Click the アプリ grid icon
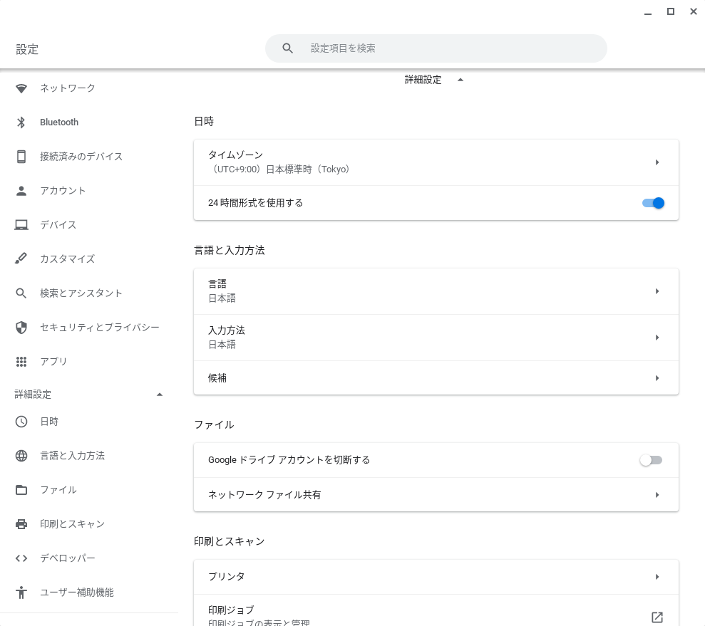Image resolution: width=705 pixels, height=626 pixels. (21, 362)
